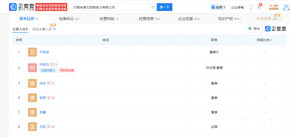This screenshot has height=137, width=290.
Task: Click the Qcc logo icon
Action: [x=13, y=7]
